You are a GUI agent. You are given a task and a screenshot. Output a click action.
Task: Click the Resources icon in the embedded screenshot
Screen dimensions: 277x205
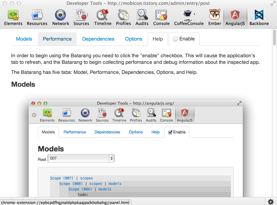[66, 115]
